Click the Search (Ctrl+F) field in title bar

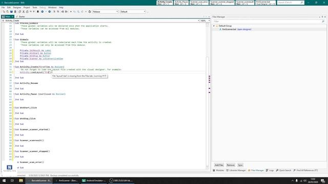coord(291,3)
